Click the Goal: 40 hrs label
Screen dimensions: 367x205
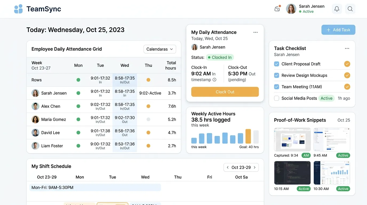[249, 147]
